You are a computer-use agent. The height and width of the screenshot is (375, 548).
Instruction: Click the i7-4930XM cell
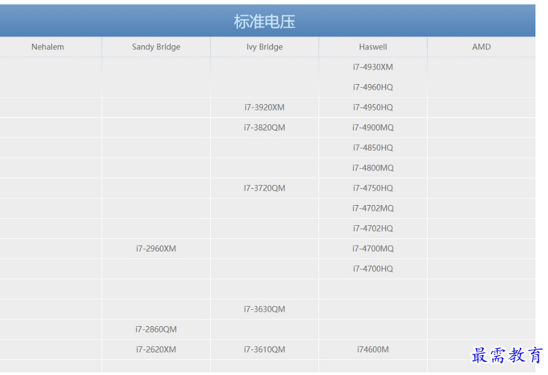pos(373,66)
